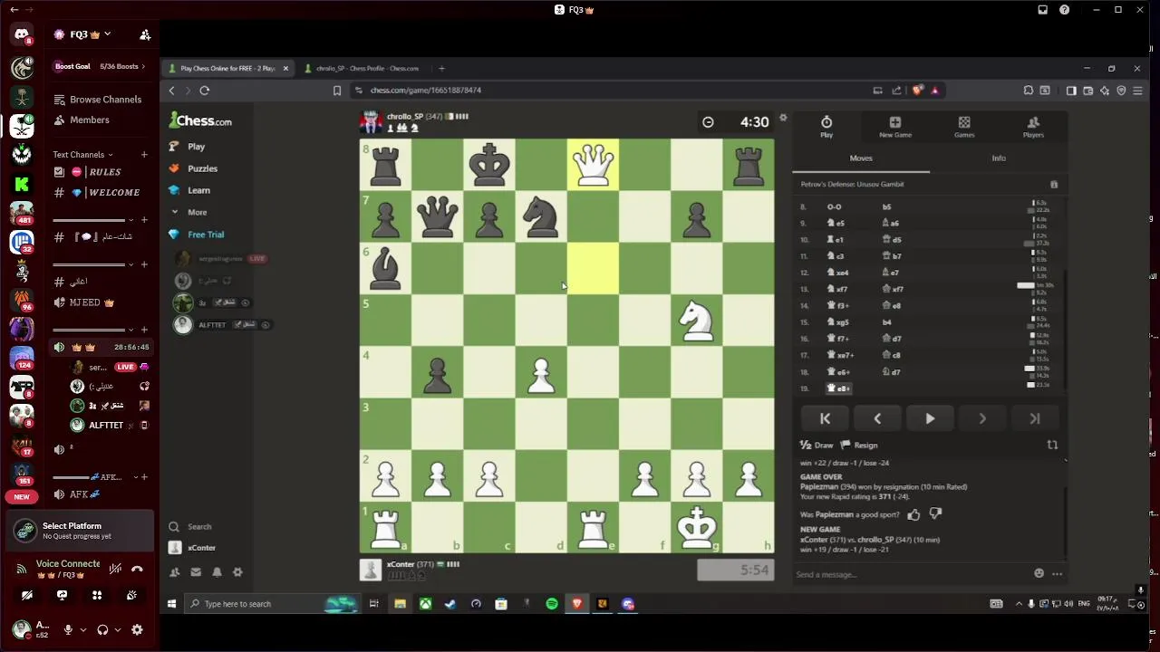Open friends icon in Chess.com sidebar

pos(175,572)
